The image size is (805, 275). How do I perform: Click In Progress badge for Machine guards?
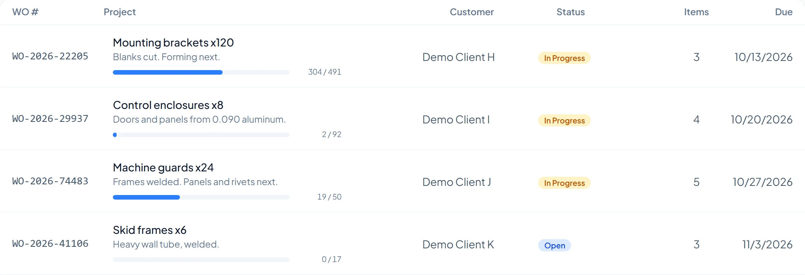[564, 183]
